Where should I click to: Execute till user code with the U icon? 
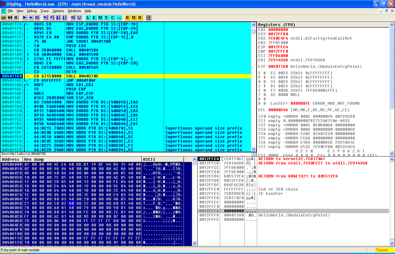(x=79, y=18)
